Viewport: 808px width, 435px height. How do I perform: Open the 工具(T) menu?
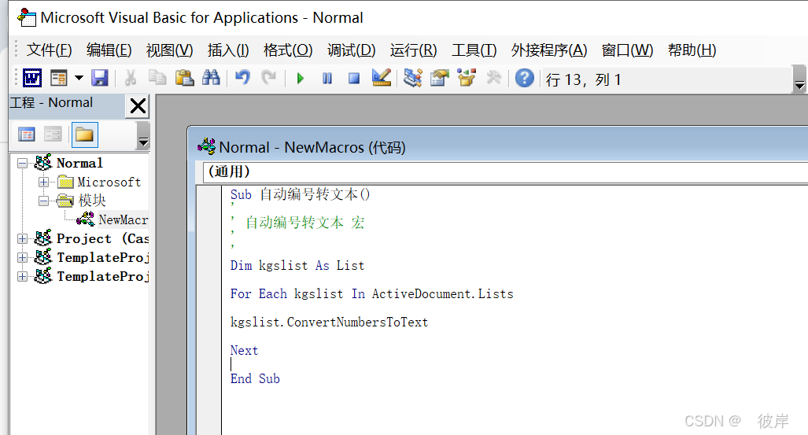(x=474, y=50)
